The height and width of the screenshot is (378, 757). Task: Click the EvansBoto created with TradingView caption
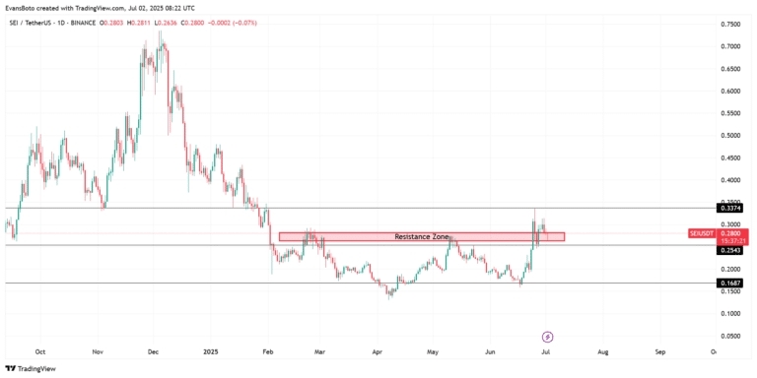(x=80, y=8)
